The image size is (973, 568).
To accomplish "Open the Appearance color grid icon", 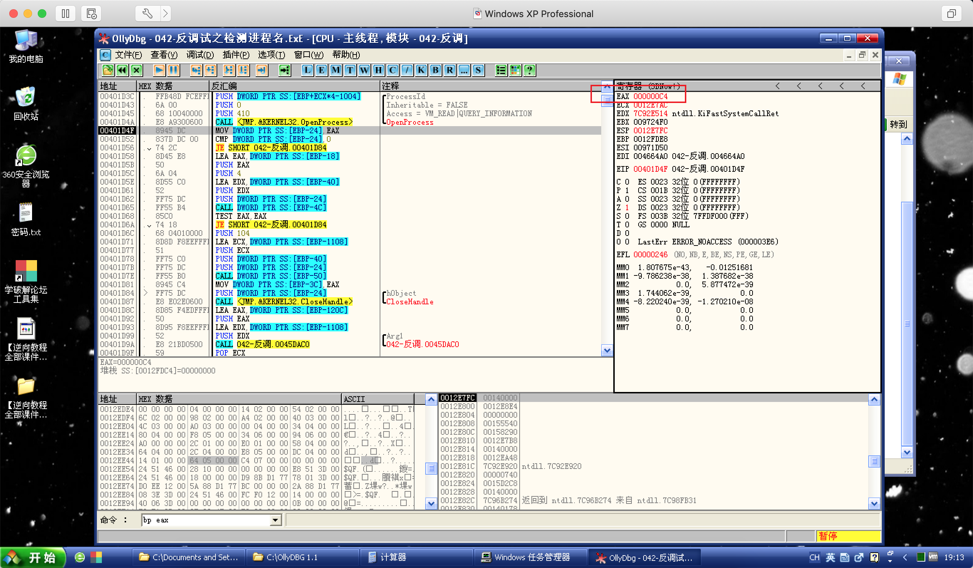I will [x=515, y=70].
